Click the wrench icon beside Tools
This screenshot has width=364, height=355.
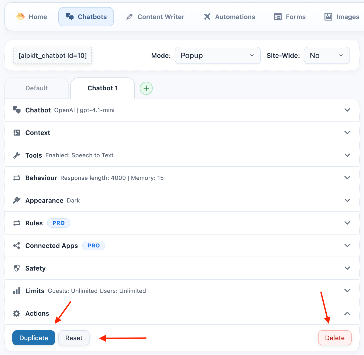pos(17,155)
